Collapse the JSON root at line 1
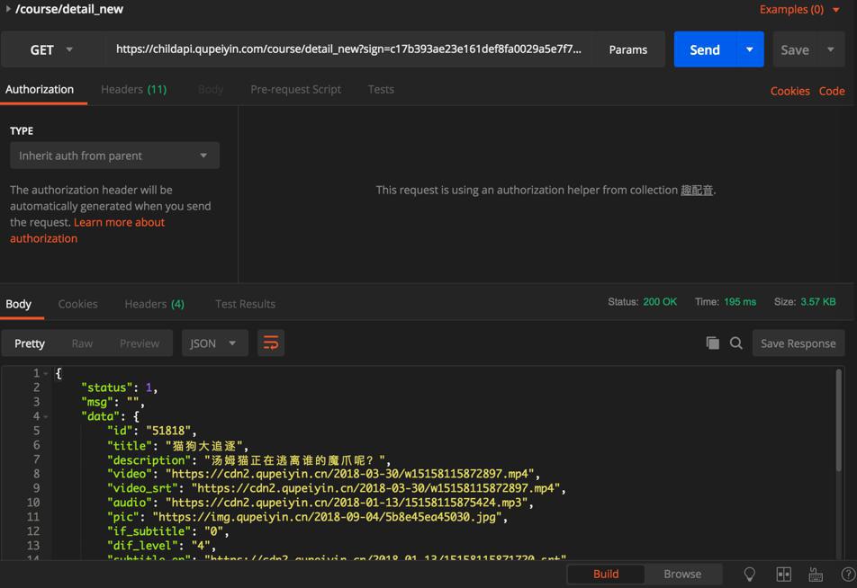 click(46, 373)
